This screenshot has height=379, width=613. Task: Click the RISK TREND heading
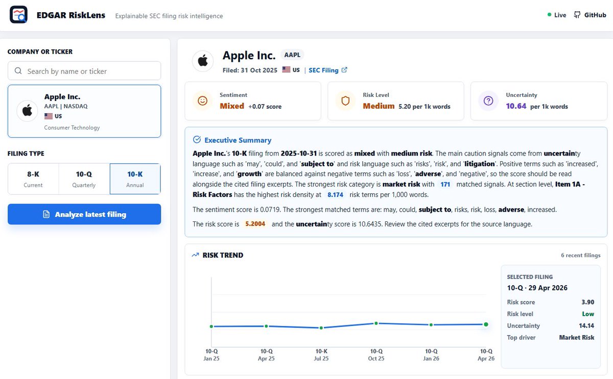(x=223, y=255)
